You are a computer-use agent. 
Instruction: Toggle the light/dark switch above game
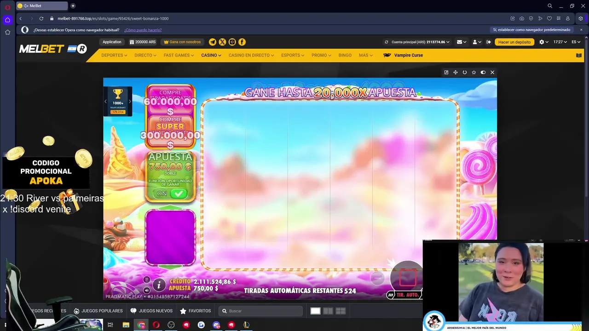(483, 72)
